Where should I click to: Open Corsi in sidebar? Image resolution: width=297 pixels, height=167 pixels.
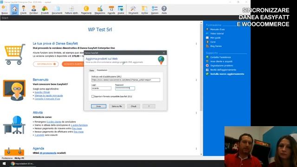(x=213, y=42)
